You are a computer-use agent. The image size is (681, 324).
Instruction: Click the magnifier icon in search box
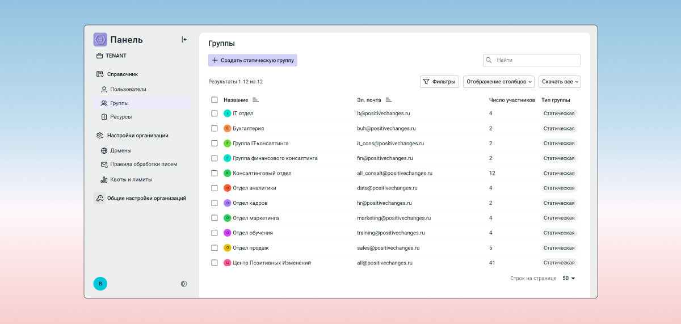point(489,60)
